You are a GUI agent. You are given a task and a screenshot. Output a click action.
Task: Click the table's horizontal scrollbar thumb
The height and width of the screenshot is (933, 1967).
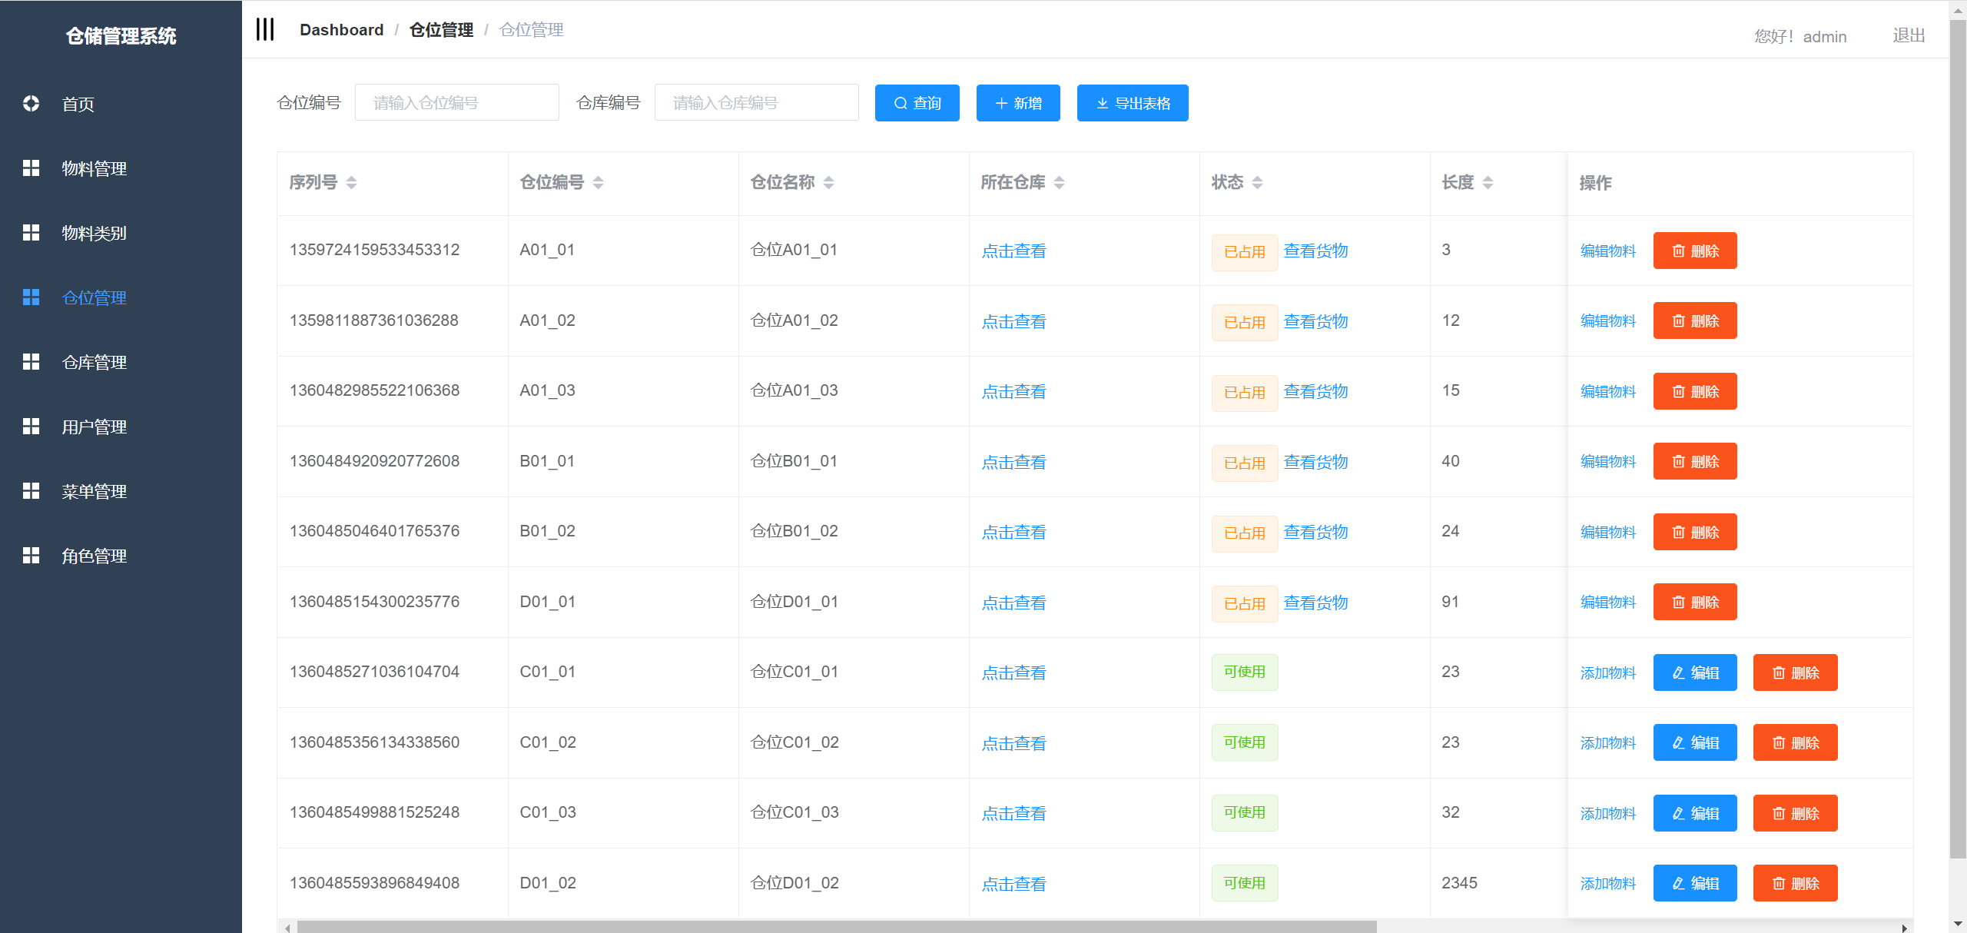coord(837,927)
